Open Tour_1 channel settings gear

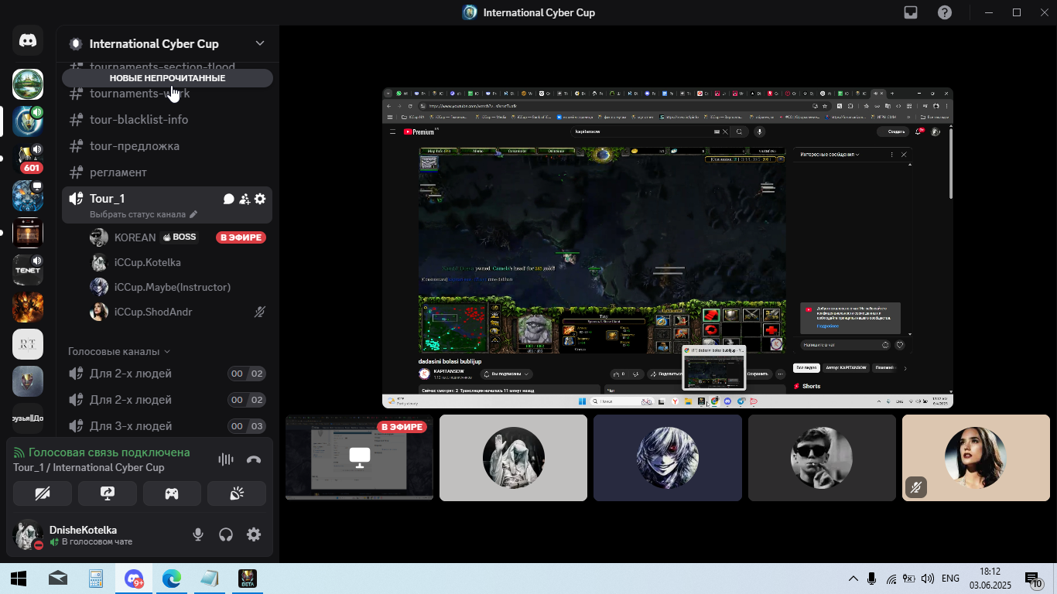[260, 199]
